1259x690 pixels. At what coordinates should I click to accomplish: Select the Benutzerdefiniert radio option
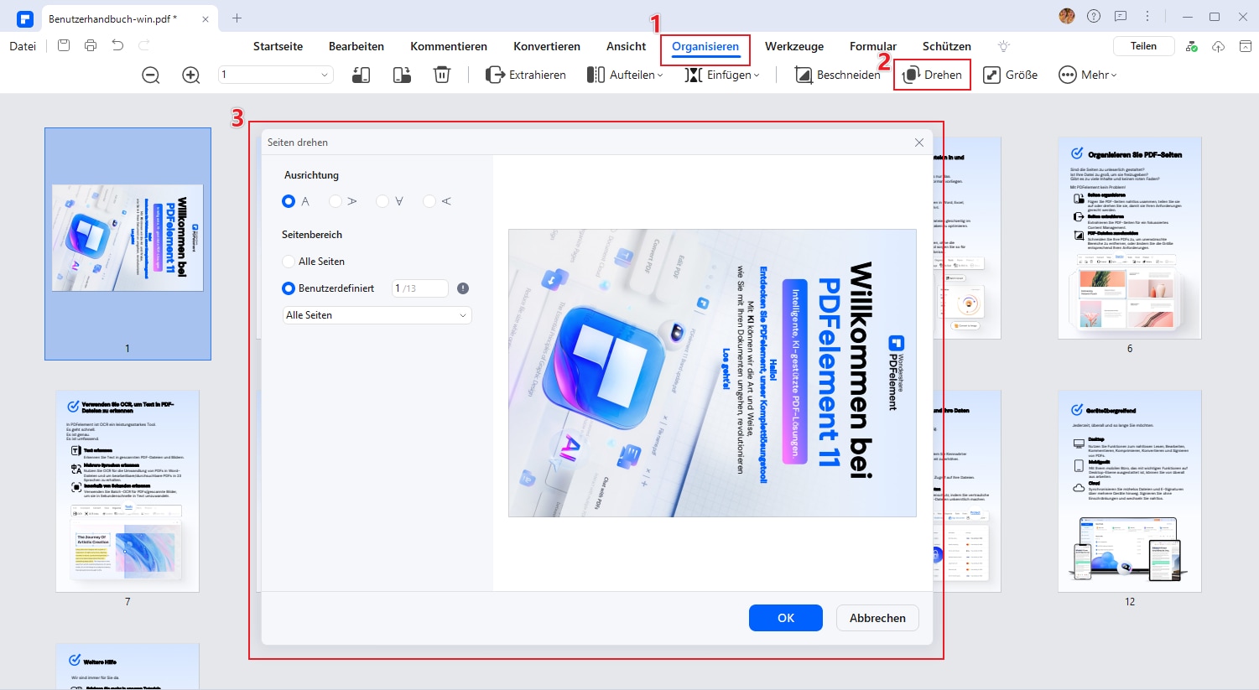click(289, 288)
